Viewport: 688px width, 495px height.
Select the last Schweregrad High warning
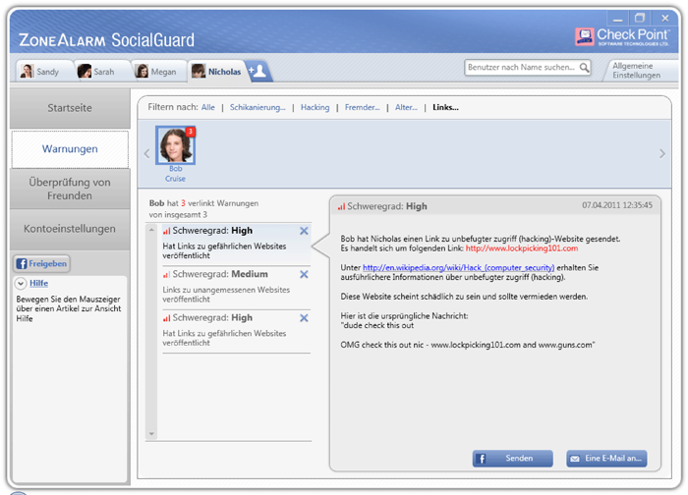click(x=237, y=331)
